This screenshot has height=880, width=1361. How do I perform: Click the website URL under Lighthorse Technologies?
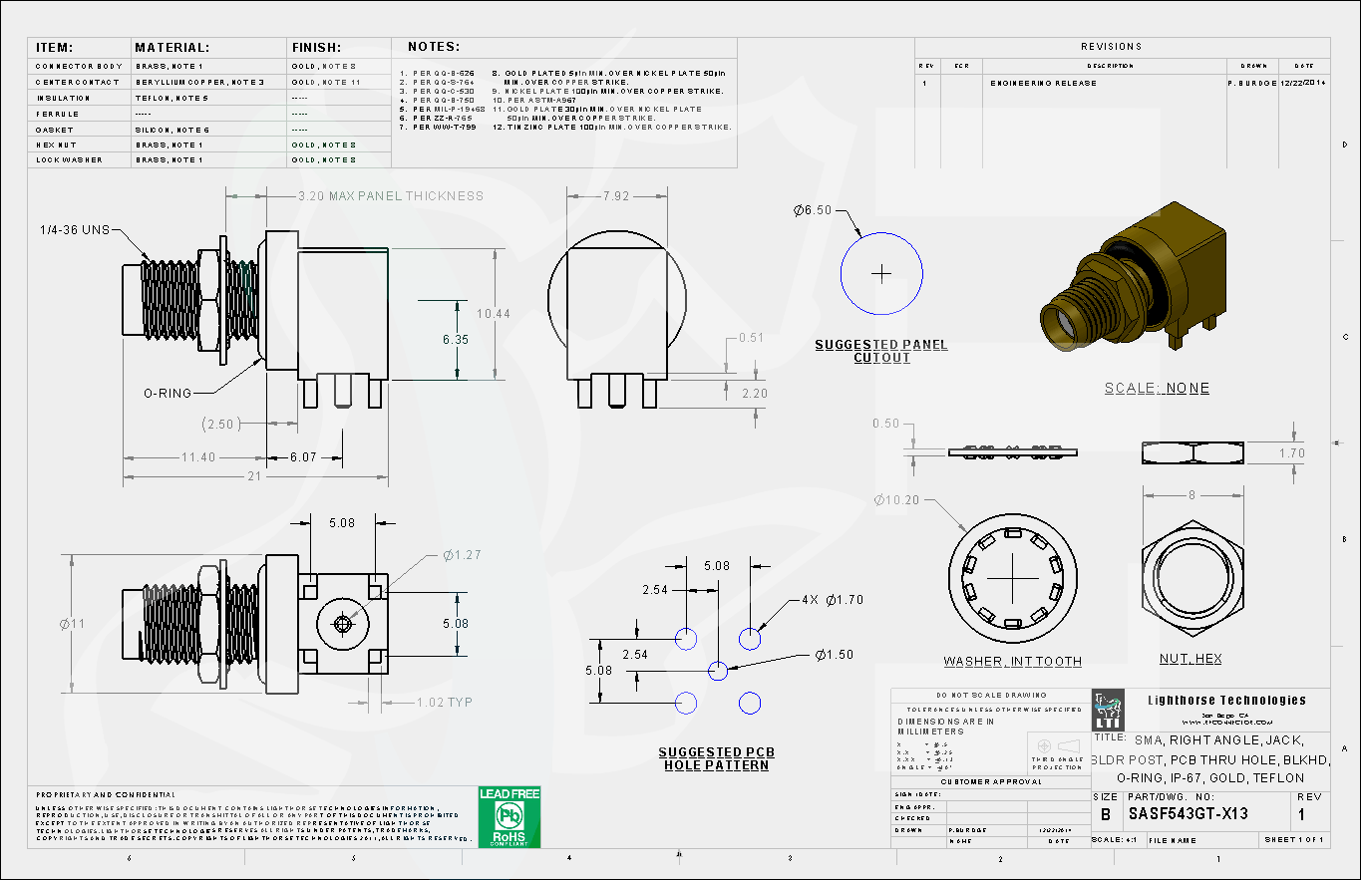tap(1225, 722)
